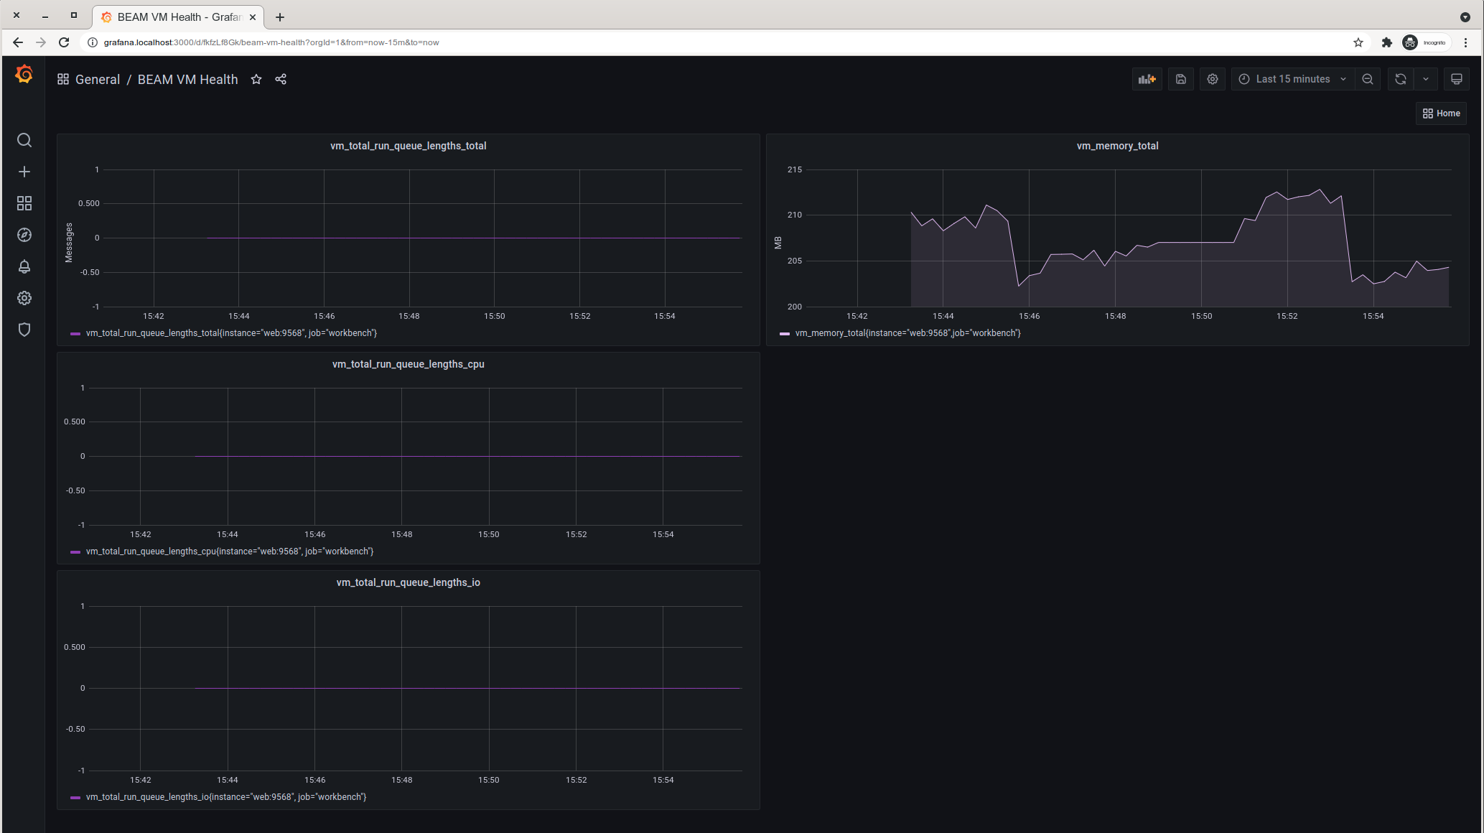Click the BEAM VM Health breadcrumb title
The image size is (1484, 833).
[x=187, y=79]
